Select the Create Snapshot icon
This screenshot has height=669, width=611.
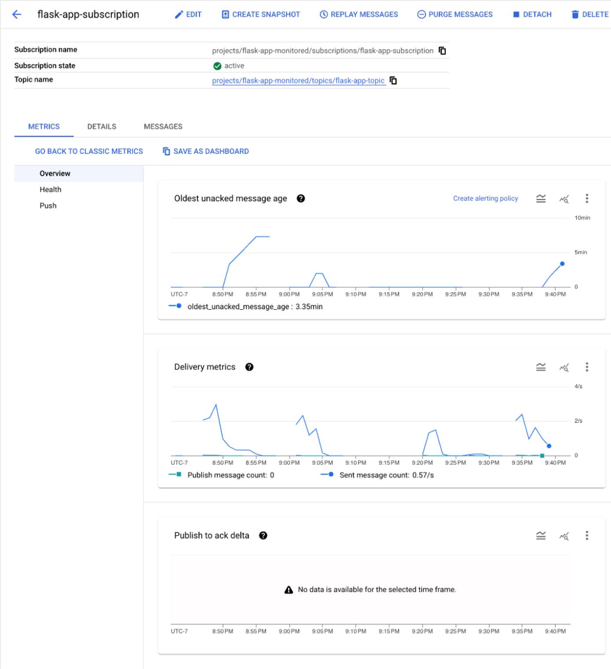pyautogui.click(x=225, y=14)
